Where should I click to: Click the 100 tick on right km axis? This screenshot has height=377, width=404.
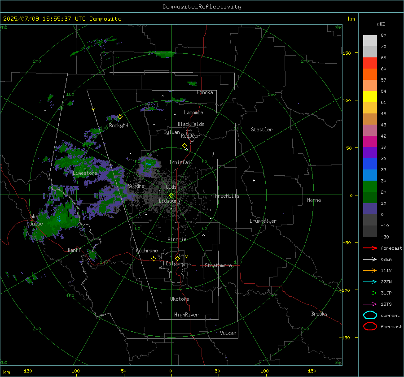[x=347, y=100]
